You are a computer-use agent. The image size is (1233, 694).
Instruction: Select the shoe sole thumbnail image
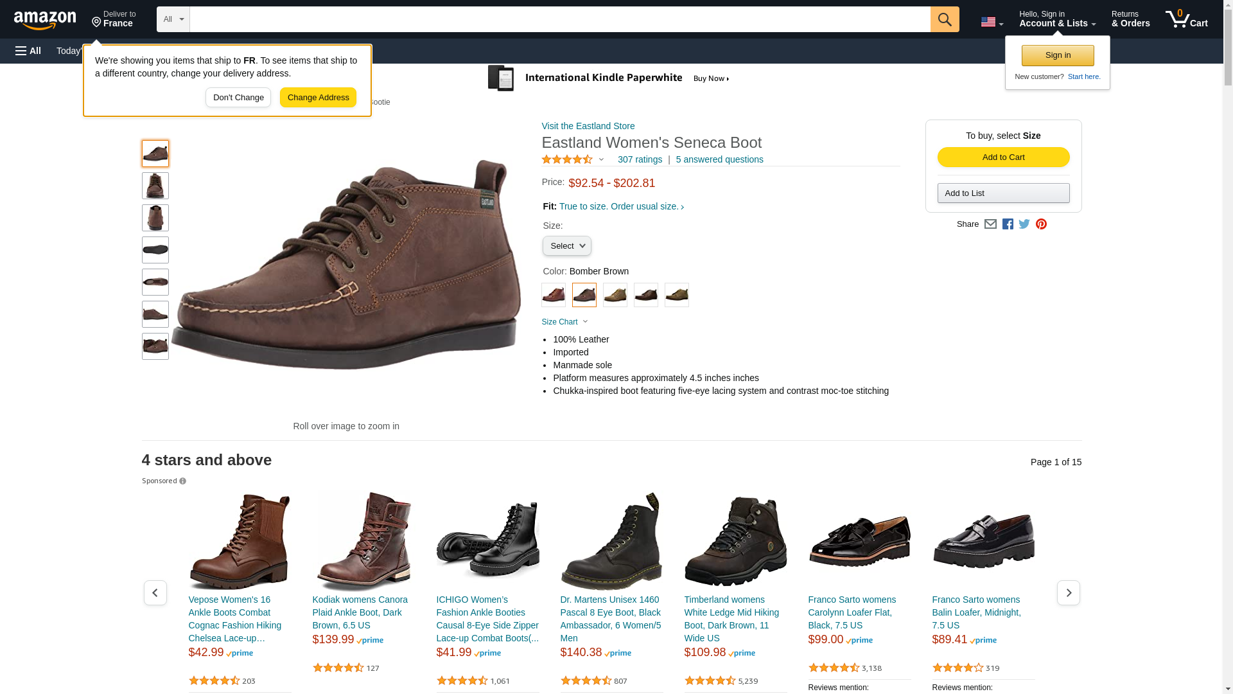point(155,250)
